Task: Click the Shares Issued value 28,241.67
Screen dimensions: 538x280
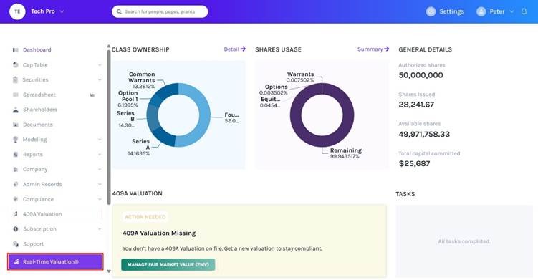Action: coord(416,105)
